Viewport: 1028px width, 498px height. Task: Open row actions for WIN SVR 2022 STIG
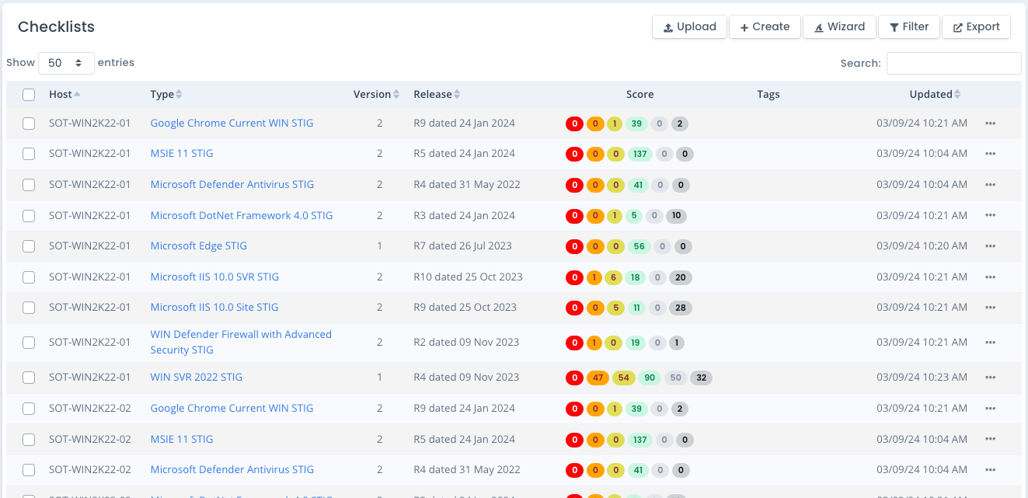click(990, 378)
